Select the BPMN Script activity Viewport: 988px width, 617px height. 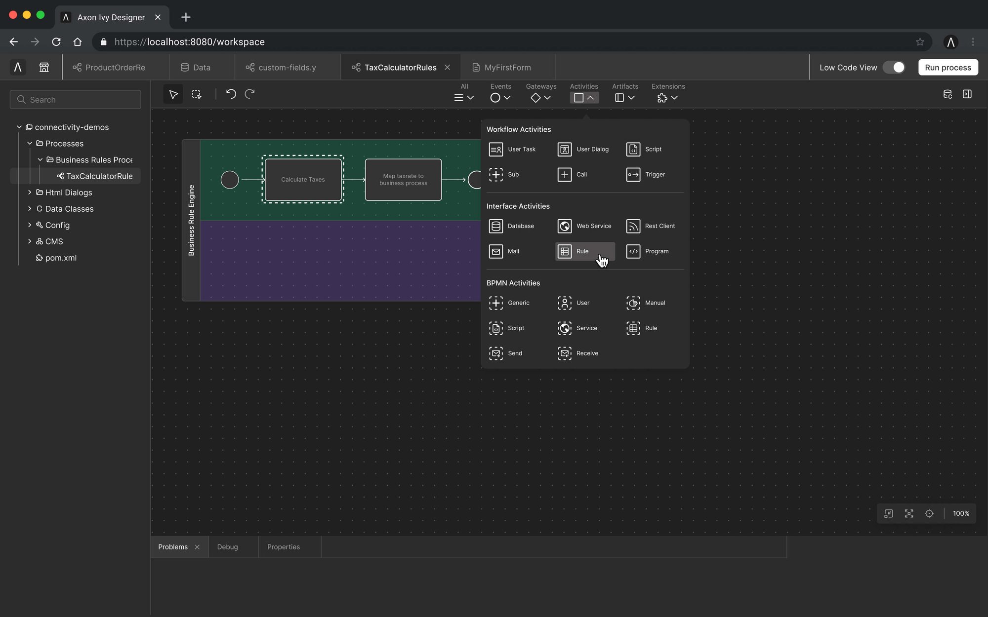pos(506,328)
